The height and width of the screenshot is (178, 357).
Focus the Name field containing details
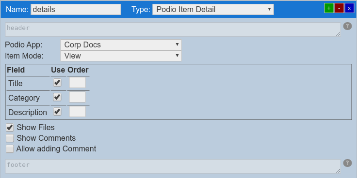tap(76, 10)
